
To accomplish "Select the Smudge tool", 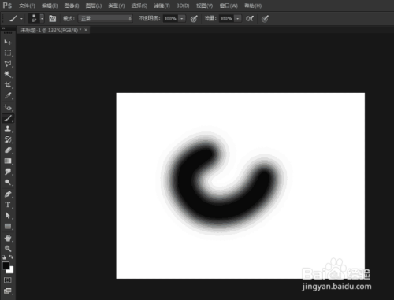I will tap(8, 172).
